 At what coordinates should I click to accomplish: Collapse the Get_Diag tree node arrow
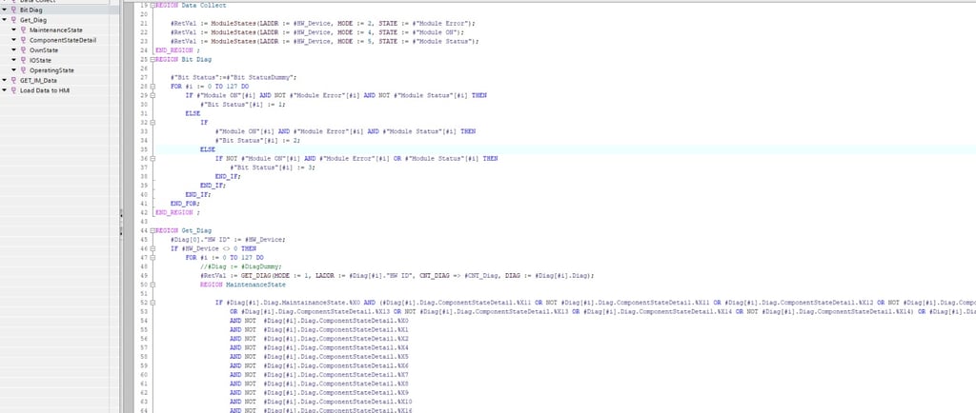(x=5, y=20)
